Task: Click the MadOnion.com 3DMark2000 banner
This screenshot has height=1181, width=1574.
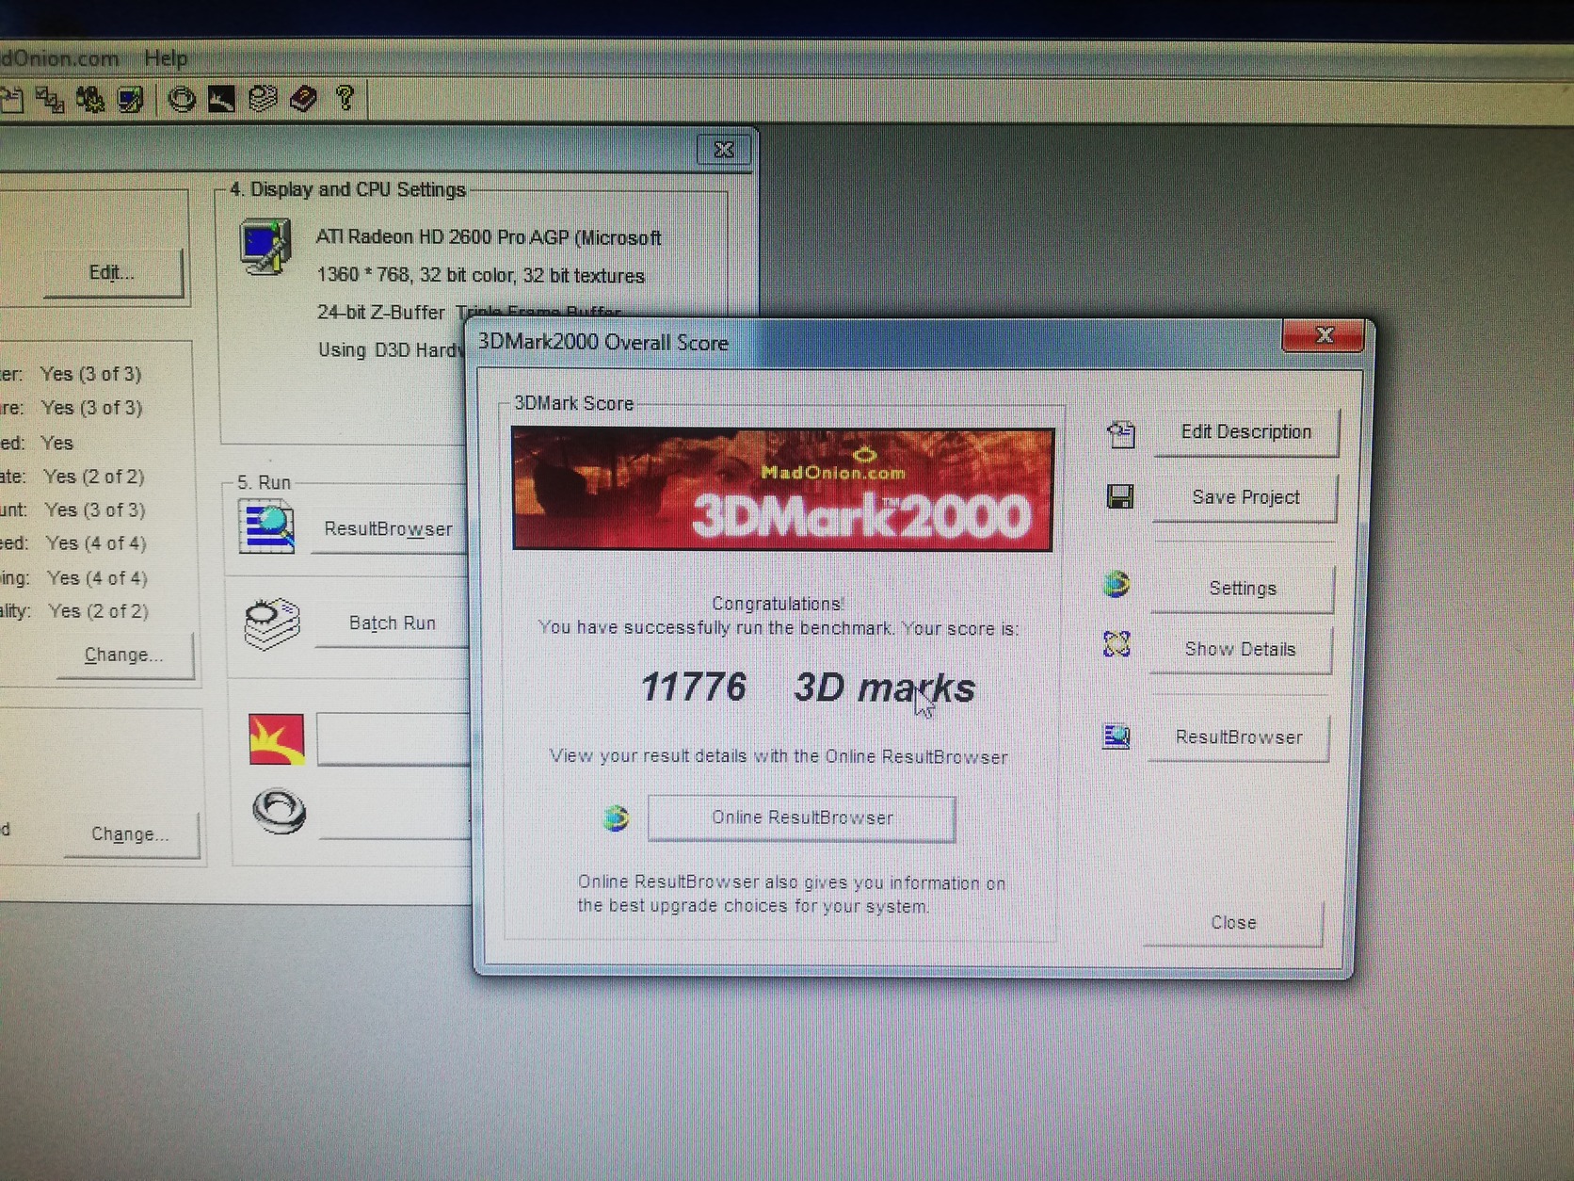Action: tap(782, 489)
